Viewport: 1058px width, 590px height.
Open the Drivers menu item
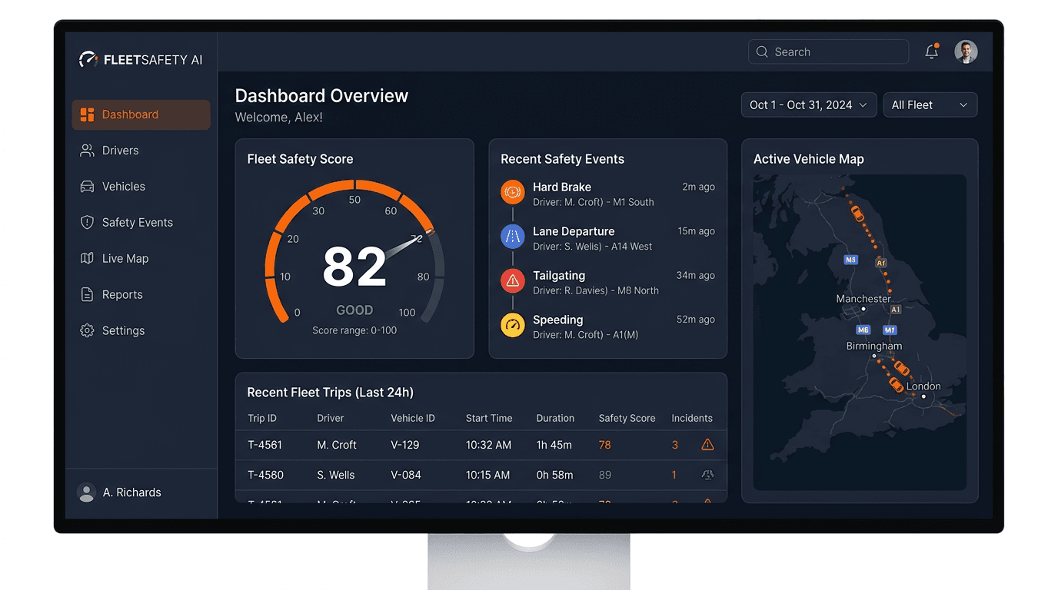120,151
